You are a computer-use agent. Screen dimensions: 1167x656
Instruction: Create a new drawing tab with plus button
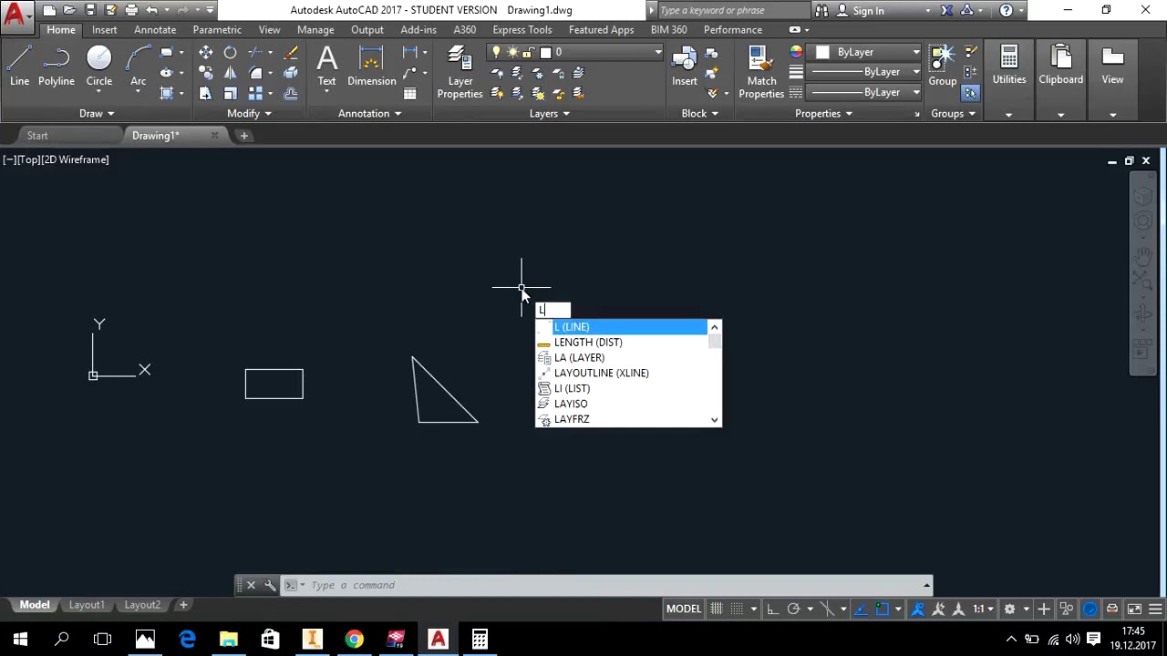[243, 136]
